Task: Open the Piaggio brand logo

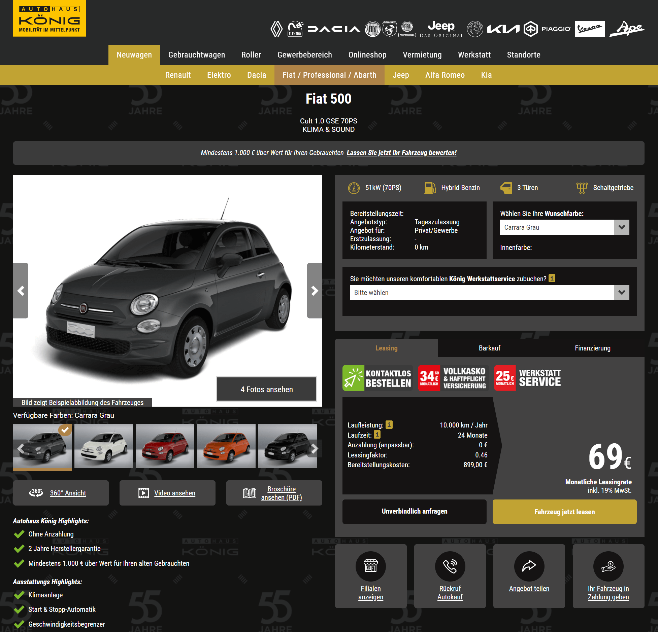Action: (547, 29)
